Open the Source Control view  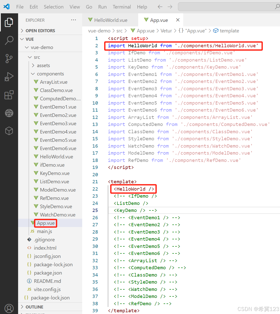click(9, 58)
